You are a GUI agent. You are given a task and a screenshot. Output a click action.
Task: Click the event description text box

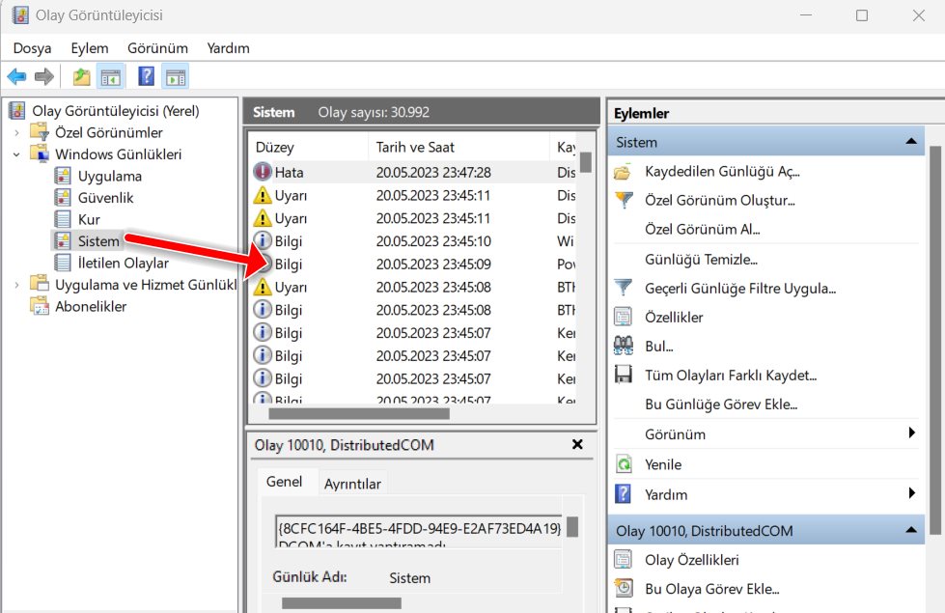418,531
